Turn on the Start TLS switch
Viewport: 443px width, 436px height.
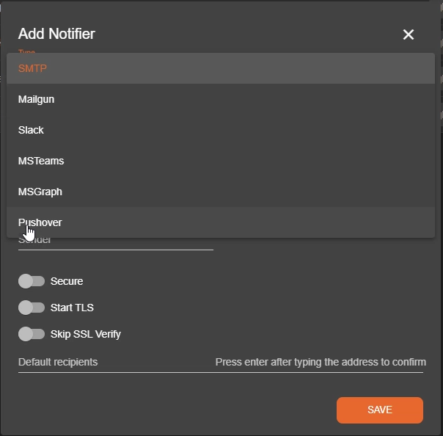tap(31, 308)
